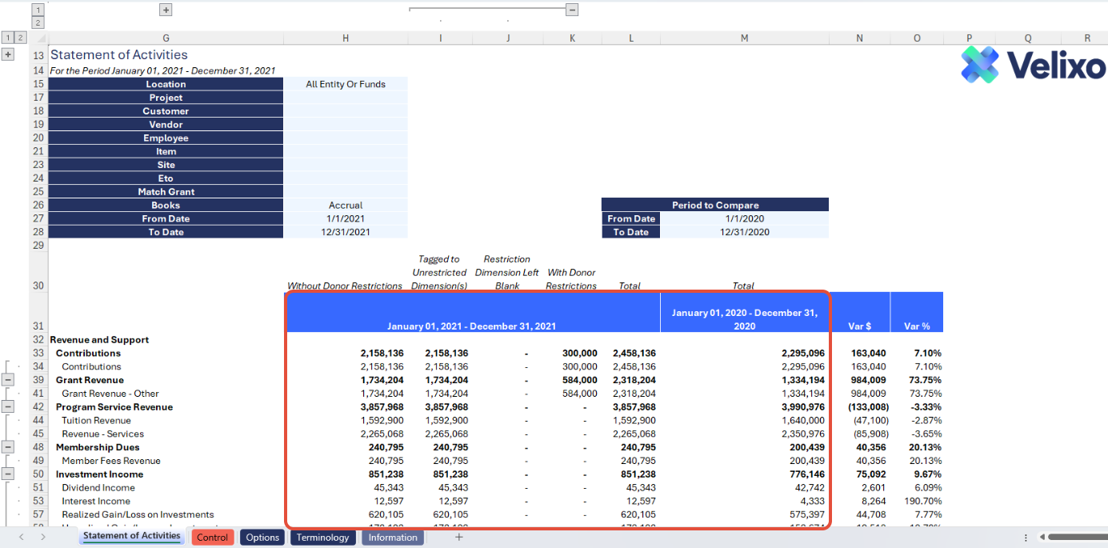
Task: Switch to the Control sheet tab
Action: point(212,538)
